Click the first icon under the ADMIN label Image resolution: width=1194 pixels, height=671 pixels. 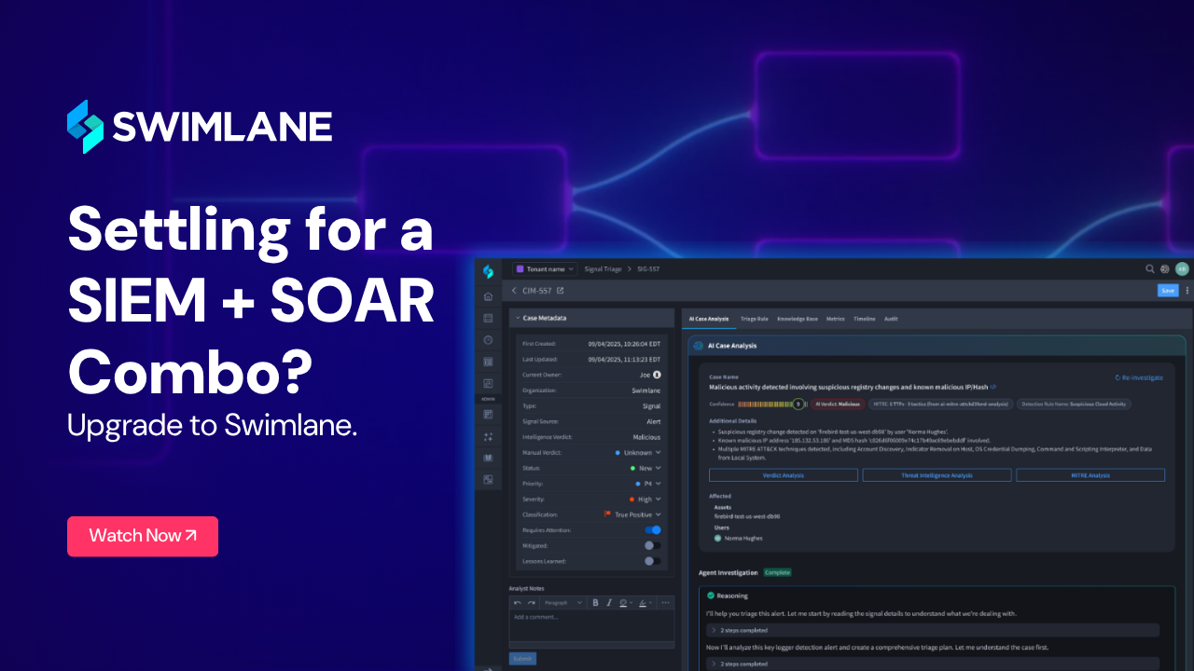[488, 414]
